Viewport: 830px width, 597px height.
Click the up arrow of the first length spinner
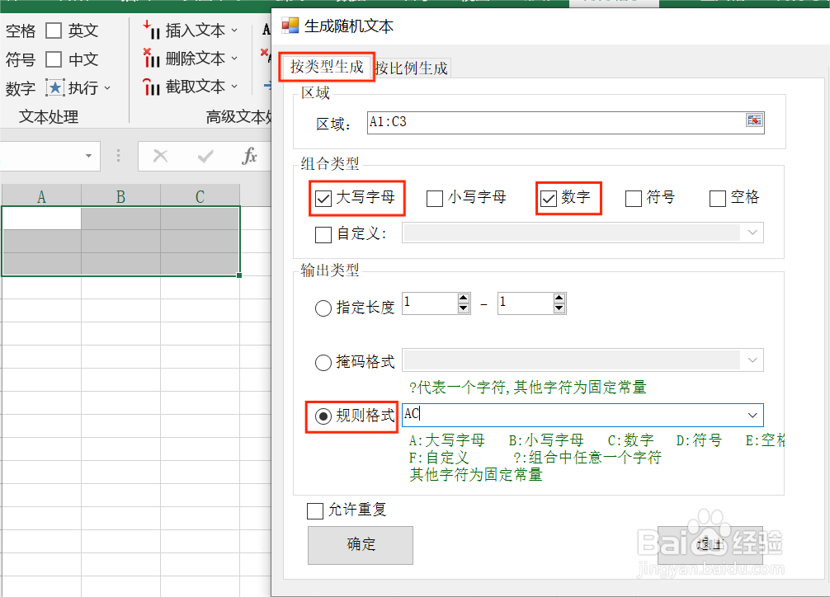pos(464,298)
